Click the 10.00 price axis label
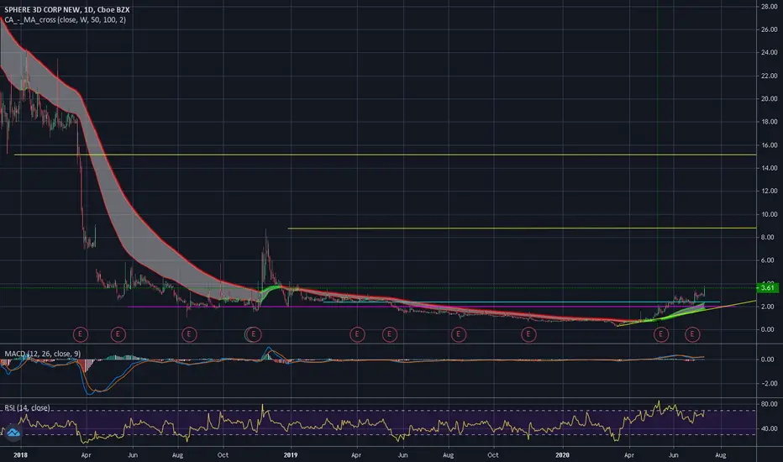 [x=769, y=214]
